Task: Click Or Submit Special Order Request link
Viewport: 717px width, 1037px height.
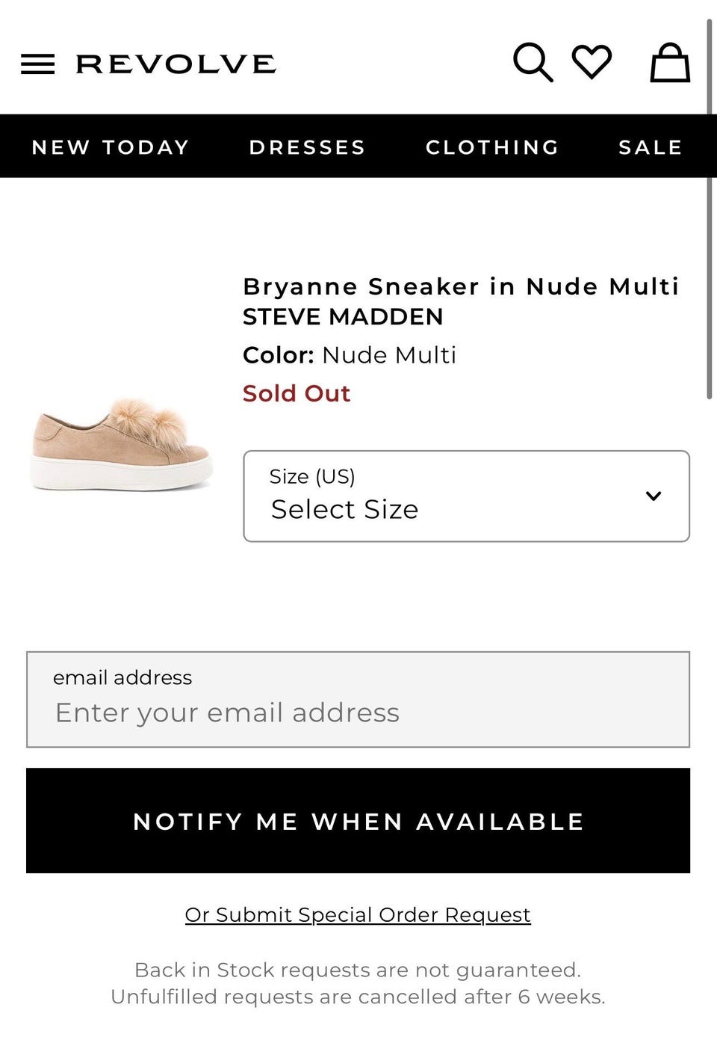Action: click(358, 915)
